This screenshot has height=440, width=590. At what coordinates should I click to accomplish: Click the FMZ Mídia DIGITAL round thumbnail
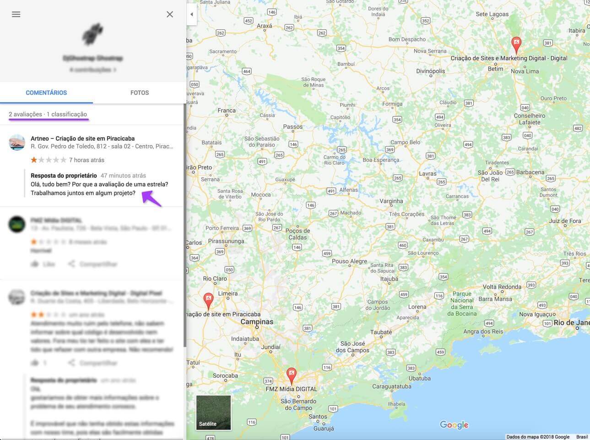[17, 224]
